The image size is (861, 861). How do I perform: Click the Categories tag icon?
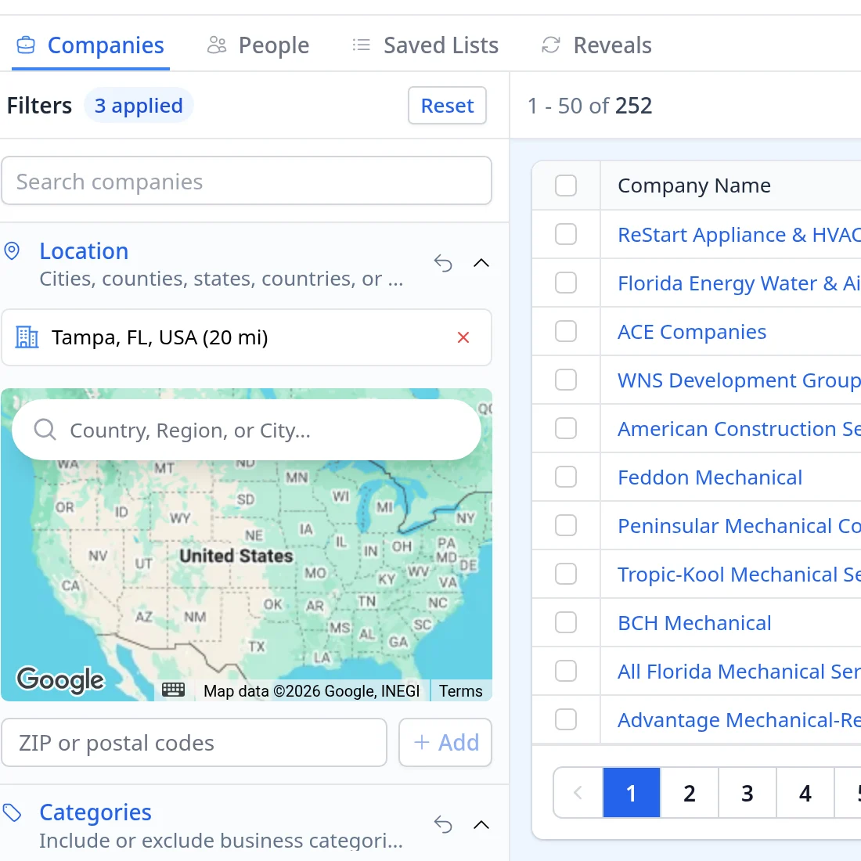pyautogui.click(x=12, y=812)
